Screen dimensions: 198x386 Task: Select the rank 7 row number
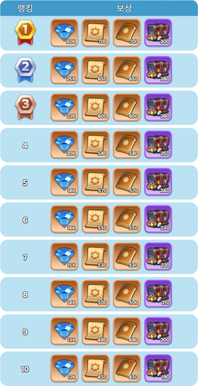[25, 257]
